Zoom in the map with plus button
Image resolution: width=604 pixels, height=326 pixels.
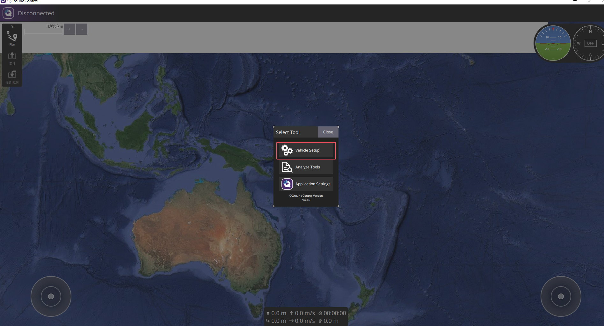[x=69, y=29]
